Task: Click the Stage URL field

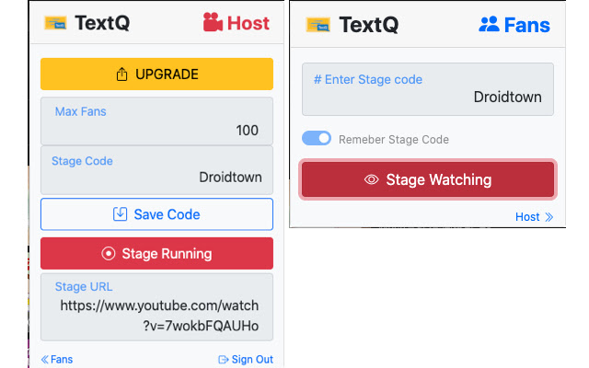Action: pyautogui.click(x=156, y=307)
